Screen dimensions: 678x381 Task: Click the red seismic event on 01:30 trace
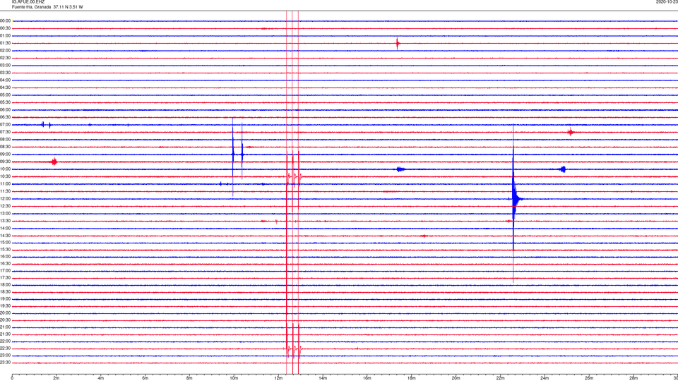pos(398,43)
